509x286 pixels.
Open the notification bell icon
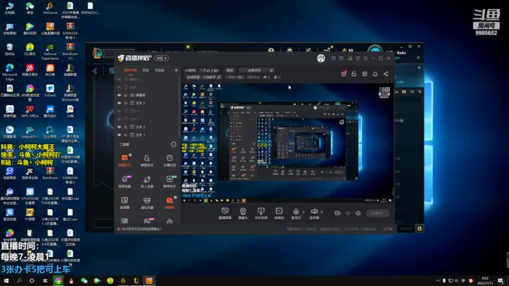pos(375,74)
